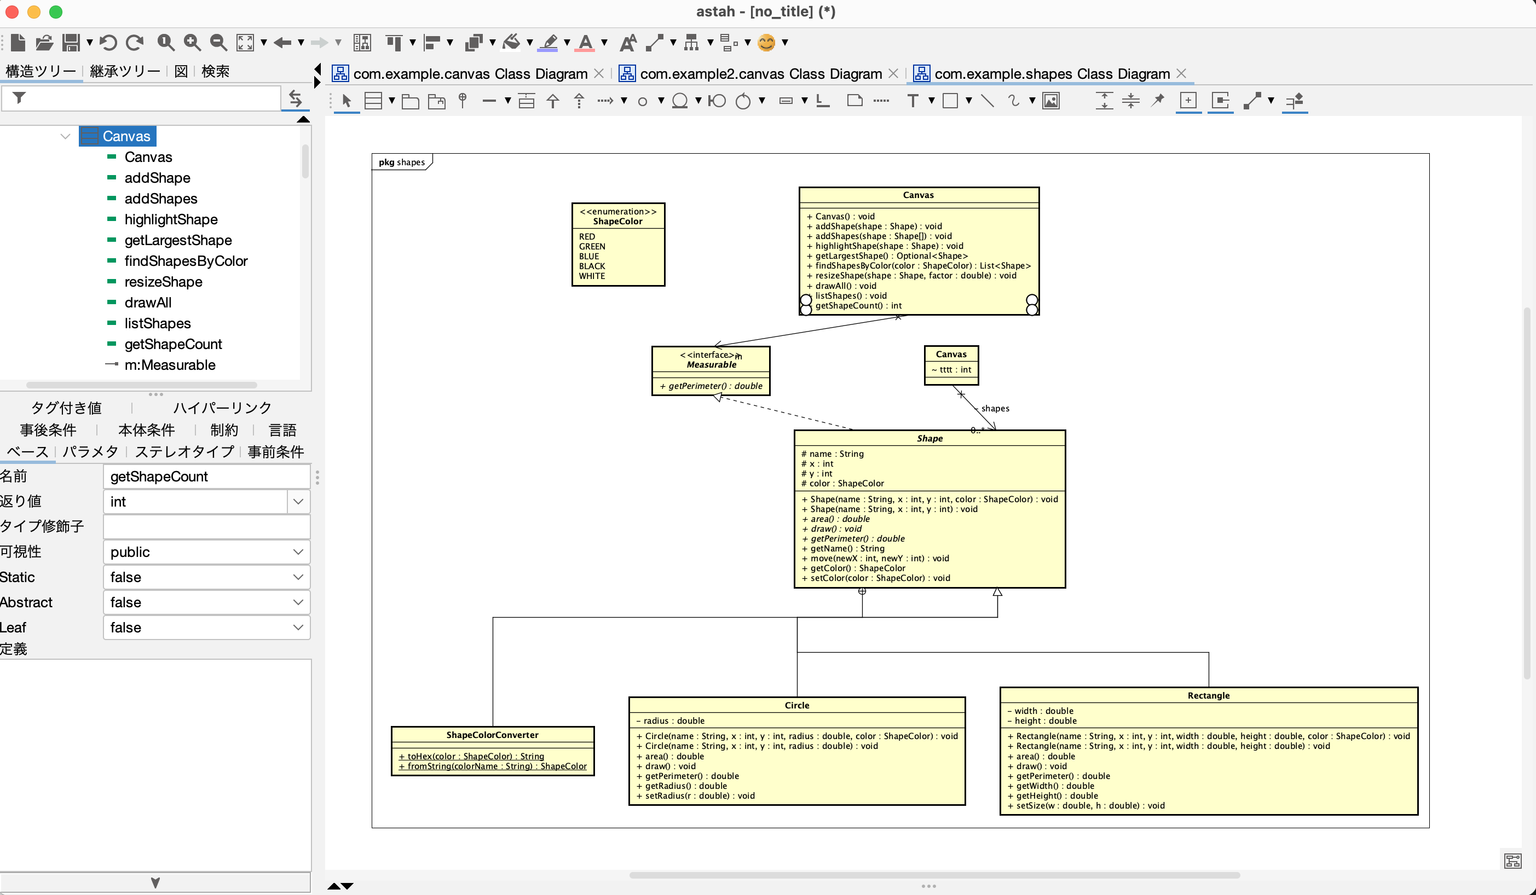
Task: Toggle the diagram sync arrows button
Action: click(296, 98)
